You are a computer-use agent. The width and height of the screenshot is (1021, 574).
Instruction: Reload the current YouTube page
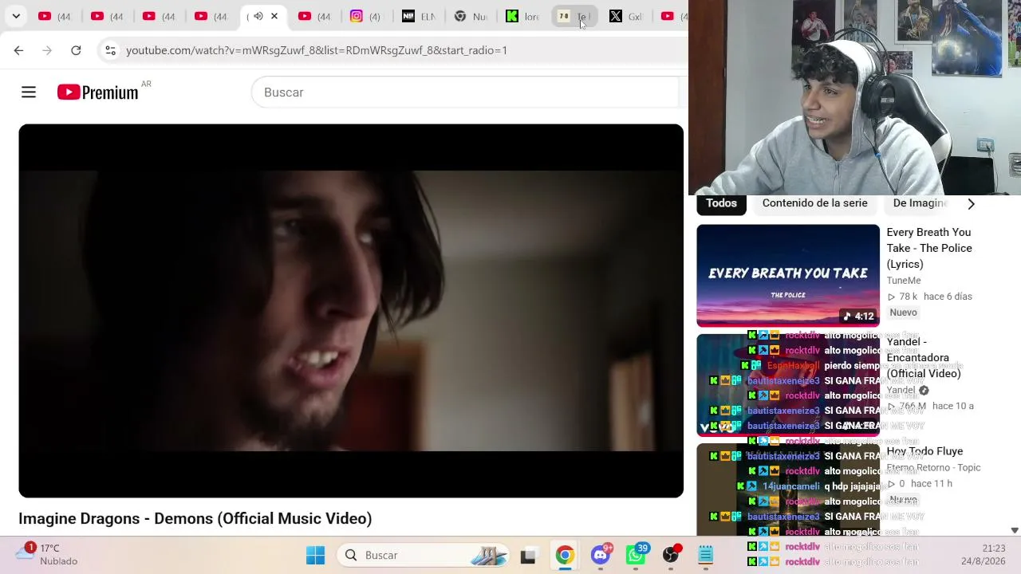click(x=76, y=50)
